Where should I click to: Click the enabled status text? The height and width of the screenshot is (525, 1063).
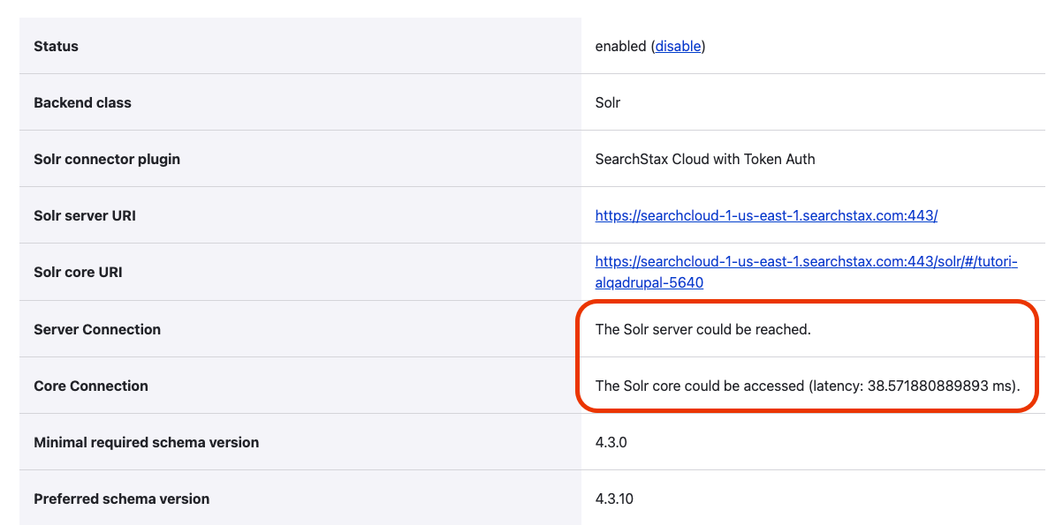pos(621,46)
